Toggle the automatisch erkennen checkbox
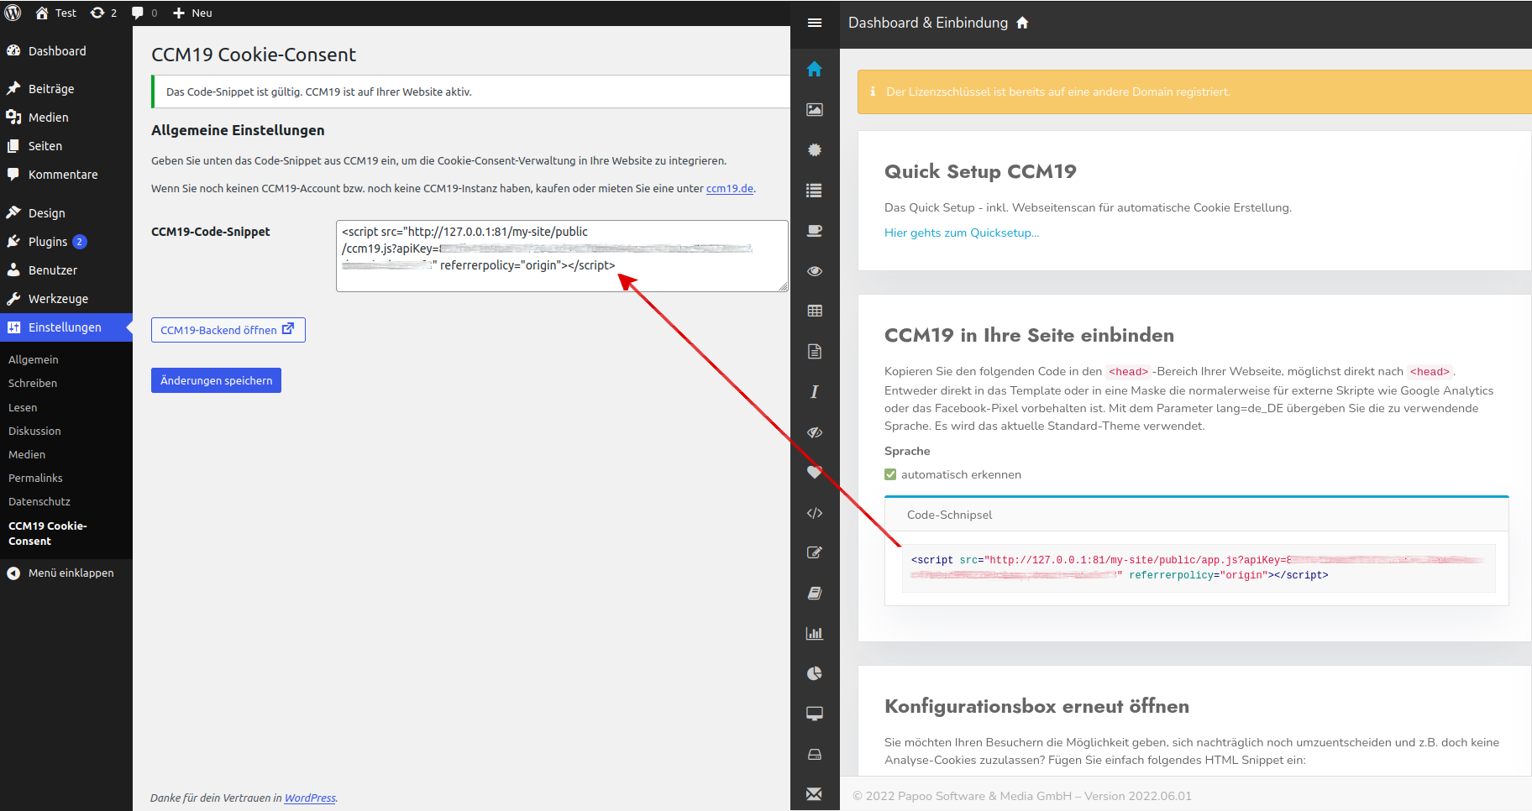The height and width of the screenshot is (811, 1532). pyautogui.click(x=889, y=474)
